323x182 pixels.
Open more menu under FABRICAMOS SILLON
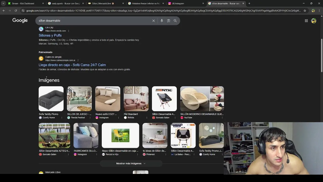97,154
